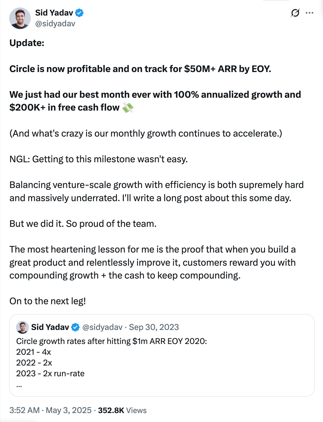Click the 'Update:' heading text

click(27, 43)
